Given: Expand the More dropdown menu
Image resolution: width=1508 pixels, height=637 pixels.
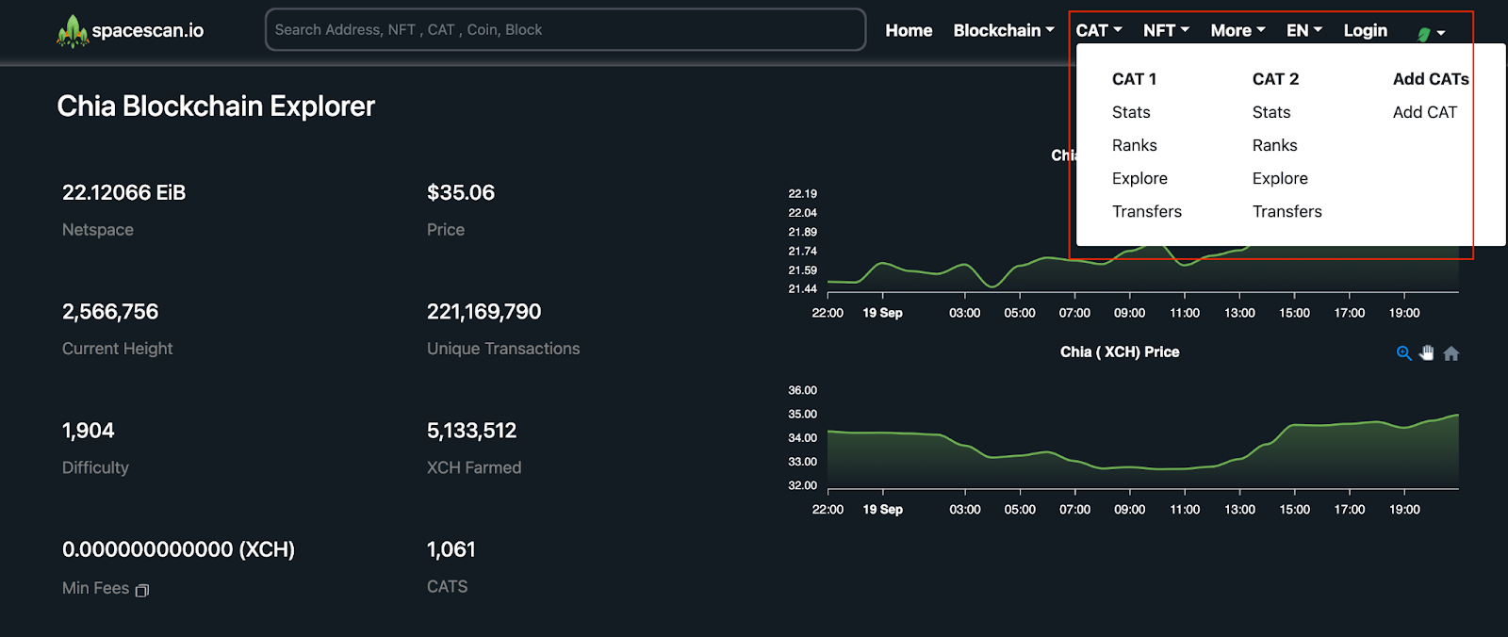Looking at the screenshot, I should click(x=1238, y=30).
